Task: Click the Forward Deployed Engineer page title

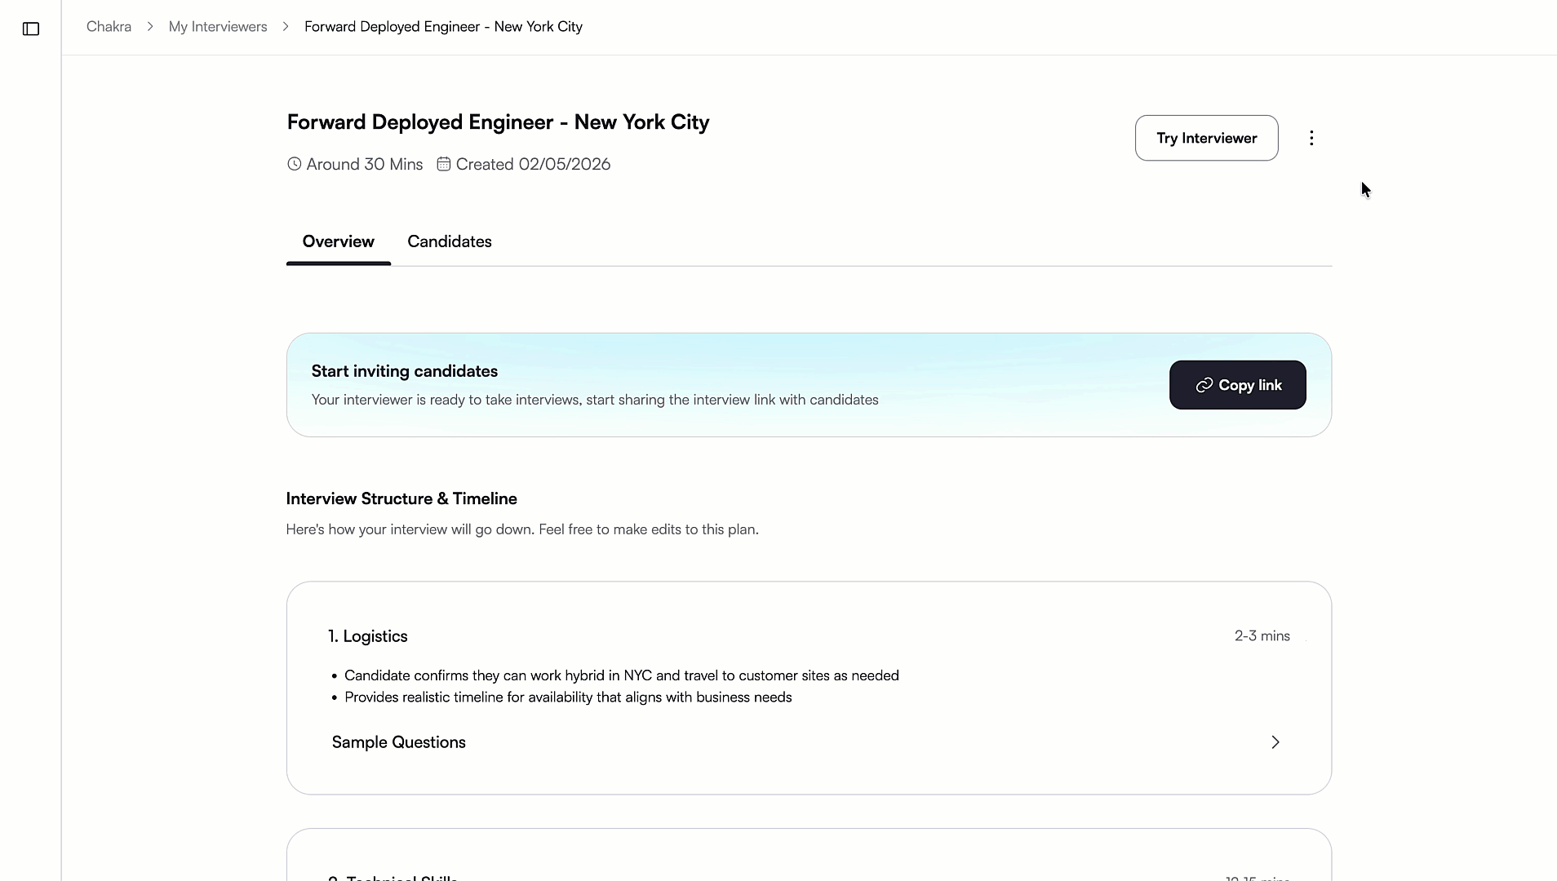Action: tap(498, 122)
